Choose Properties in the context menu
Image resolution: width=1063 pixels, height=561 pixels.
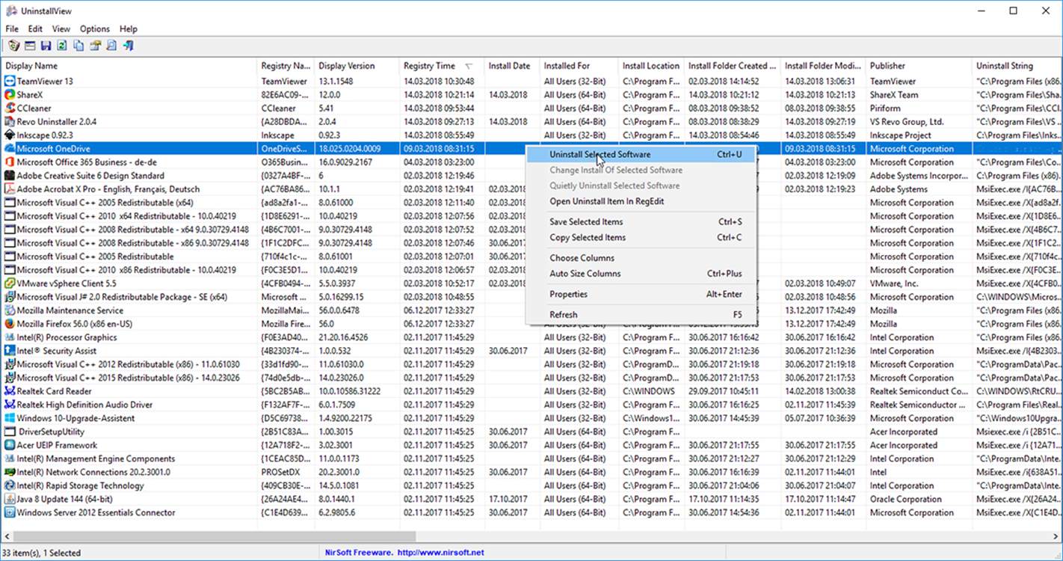click(641, 294)
